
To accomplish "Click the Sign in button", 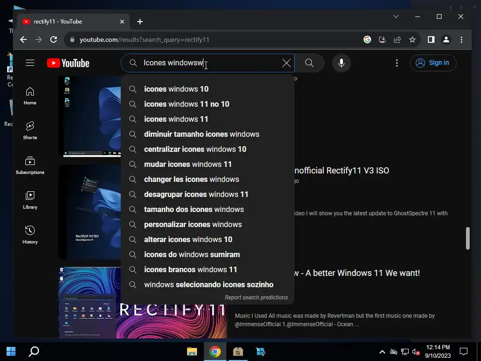I will (433, 63).
